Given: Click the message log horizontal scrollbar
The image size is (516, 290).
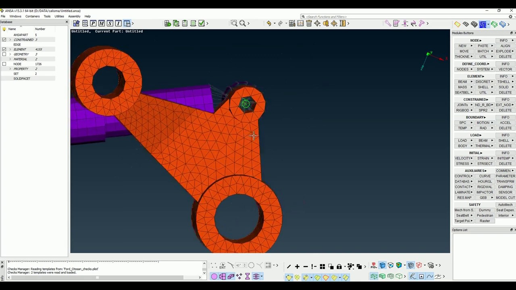Looking at the screenshot, I should tap(105, 278).
